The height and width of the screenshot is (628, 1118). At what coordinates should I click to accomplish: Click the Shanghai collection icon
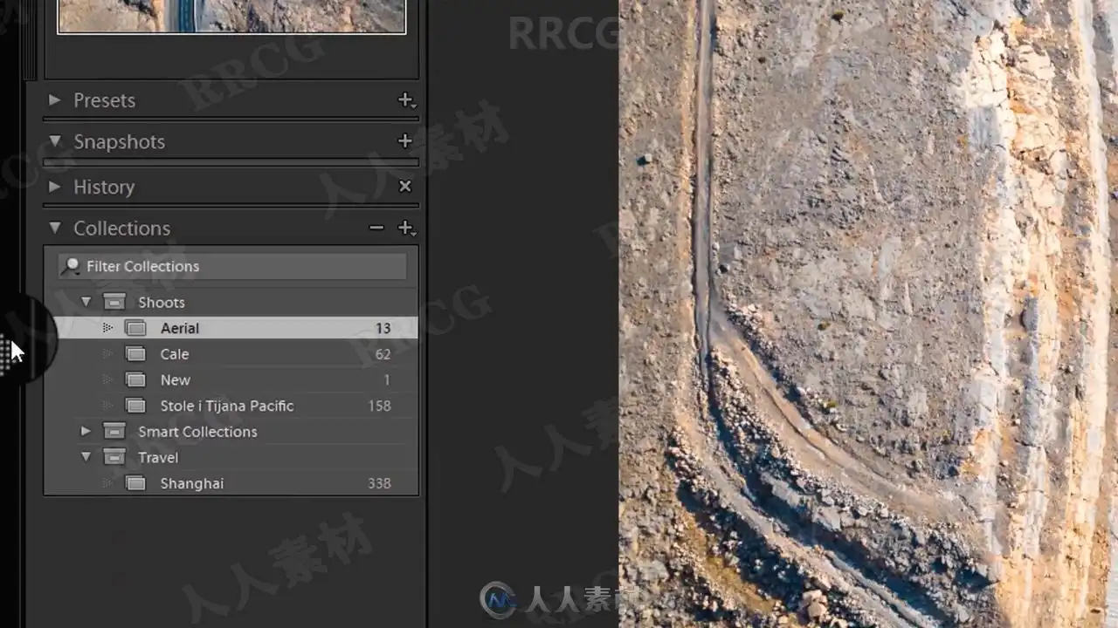[x=135, y=483]
